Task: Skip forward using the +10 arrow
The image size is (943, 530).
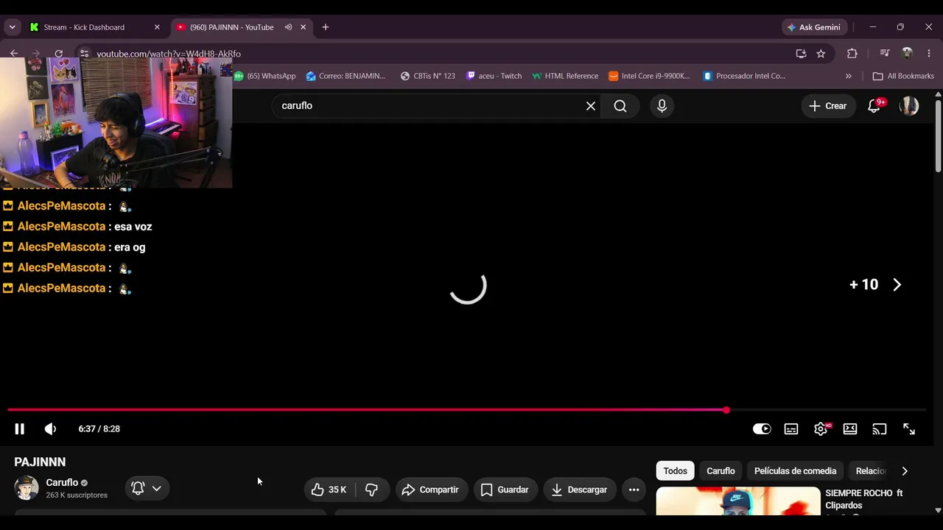Action: pyautogui.click(x=897, y=285)
